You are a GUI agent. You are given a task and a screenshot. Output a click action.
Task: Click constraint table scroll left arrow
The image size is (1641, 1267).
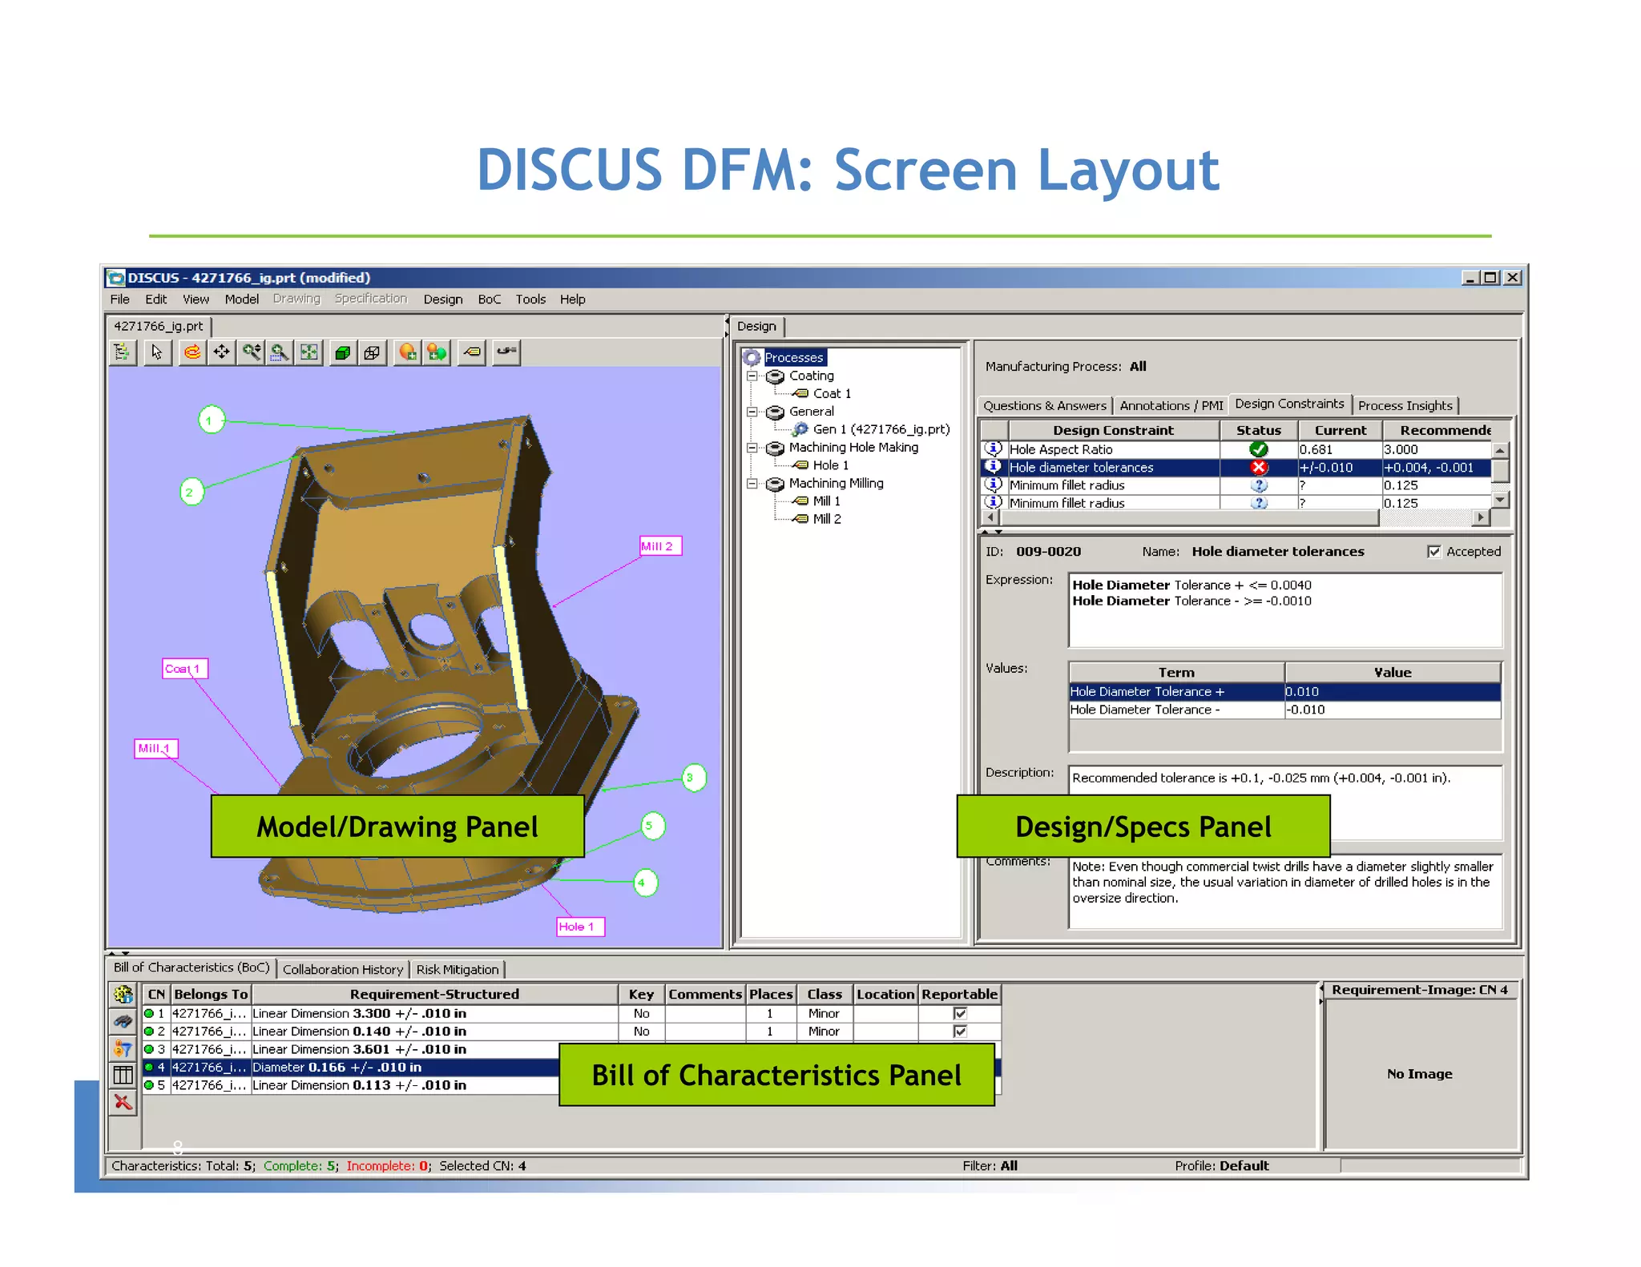[x=990, y=518]
